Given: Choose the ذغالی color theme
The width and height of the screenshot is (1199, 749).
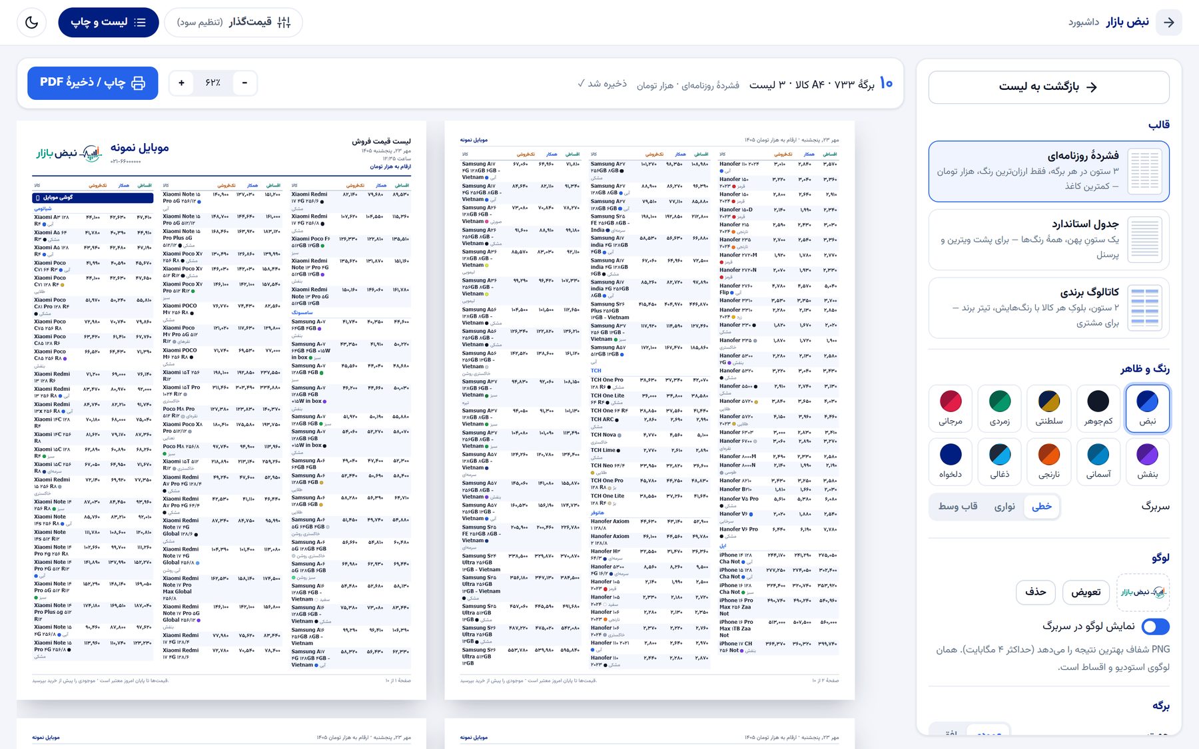Looking at the screenshot, I should click(999, 462).
